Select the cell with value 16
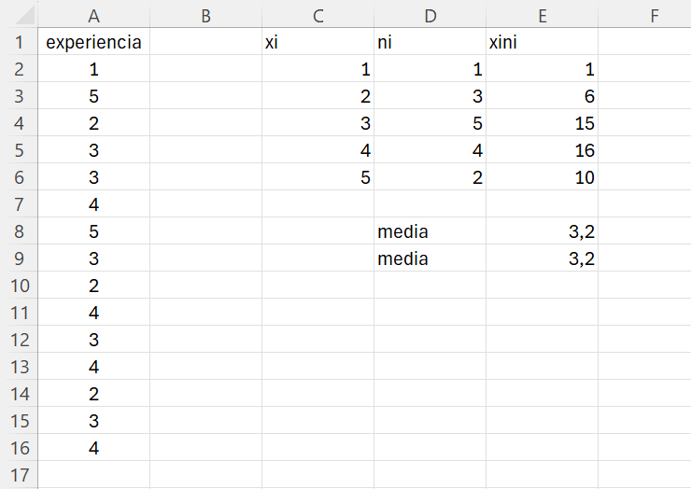Viewport: 691px width, 489px height. [542, 150]
